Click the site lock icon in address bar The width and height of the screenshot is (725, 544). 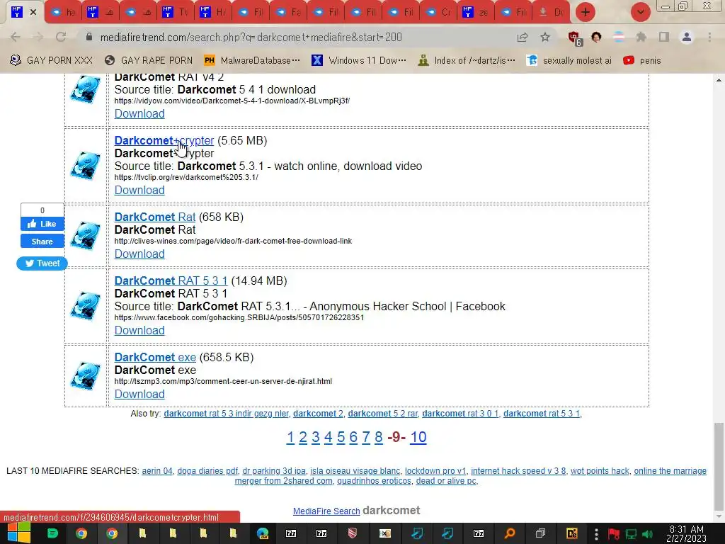coord(89,37)
